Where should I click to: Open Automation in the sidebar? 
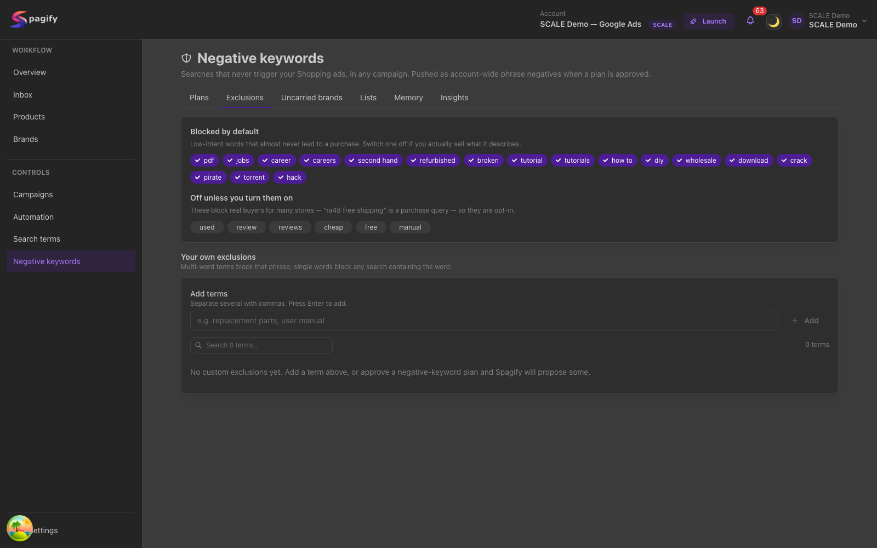tap(71, 217)
